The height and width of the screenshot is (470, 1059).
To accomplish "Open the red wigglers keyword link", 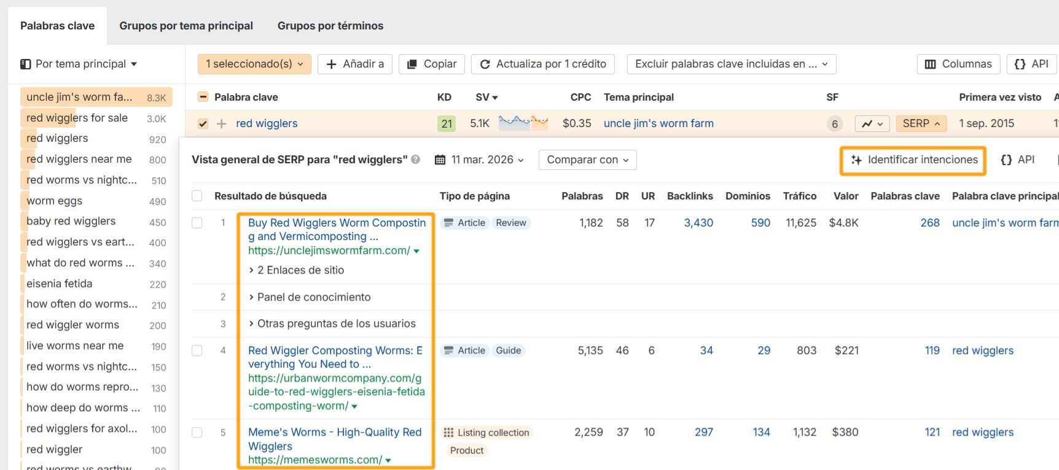I will pyautogui.click(x=267, y=124).
